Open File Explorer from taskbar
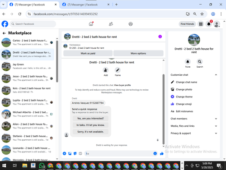226x170 pixels. click(x=25, y=165)
